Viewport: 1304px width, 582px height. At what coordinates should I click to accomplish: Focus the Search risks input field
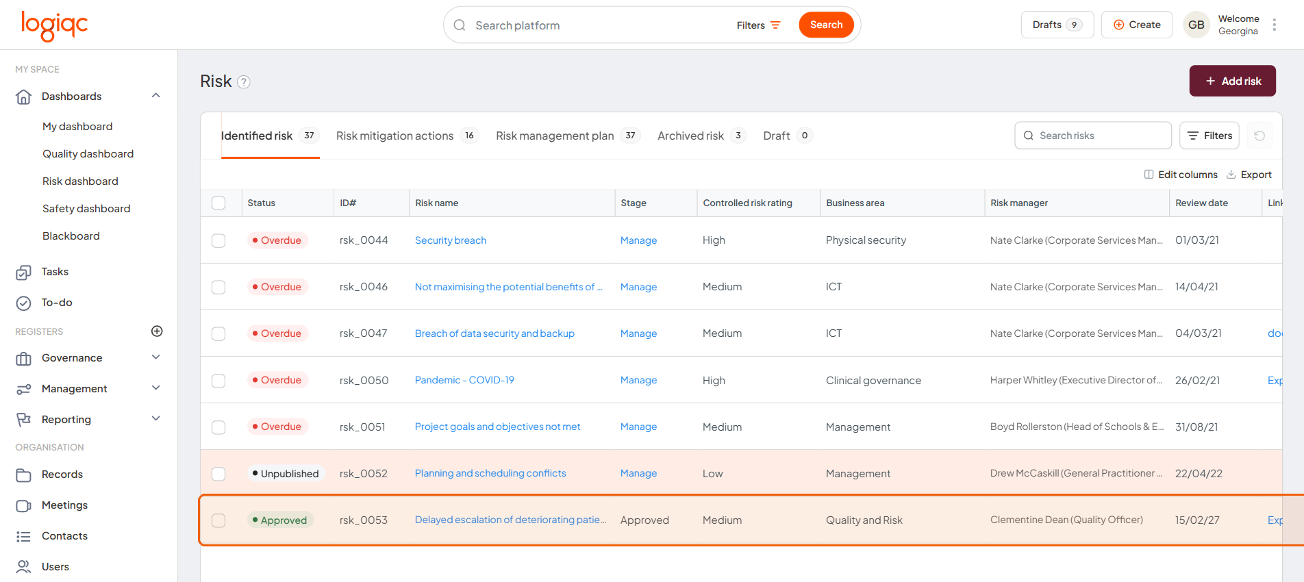pos(1093,136)
